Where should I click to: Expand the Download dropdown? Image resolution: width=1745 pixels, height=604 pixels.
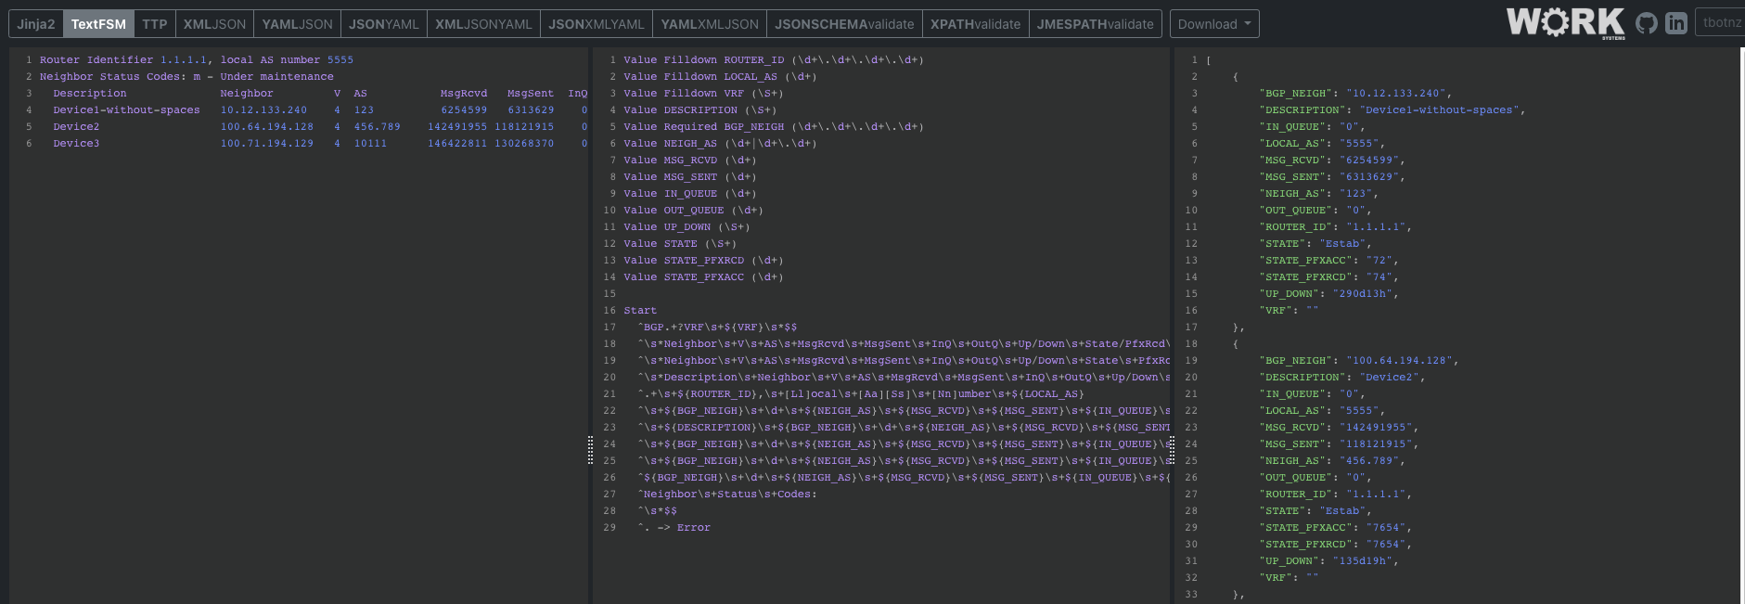coord(1214,24)
